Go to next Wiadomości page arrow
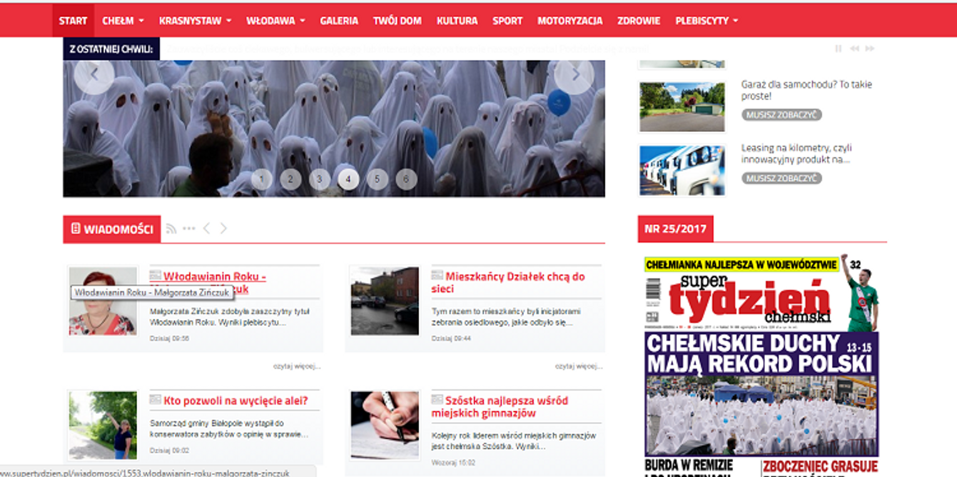Viewport: 957px width, 477px height. [x=223, y=229]
